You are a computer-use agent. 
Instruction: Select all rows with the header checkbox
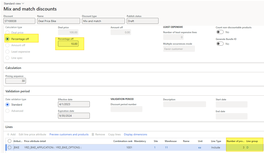click(9, 140)
